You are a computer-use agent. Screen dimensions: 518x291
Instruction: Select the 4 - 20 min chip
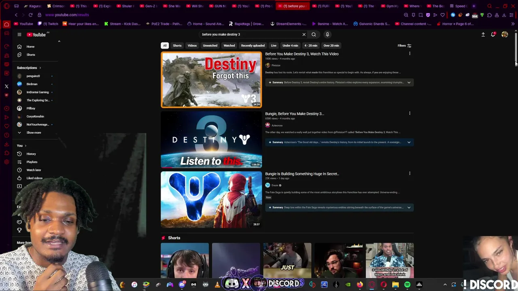pos(311,46)
